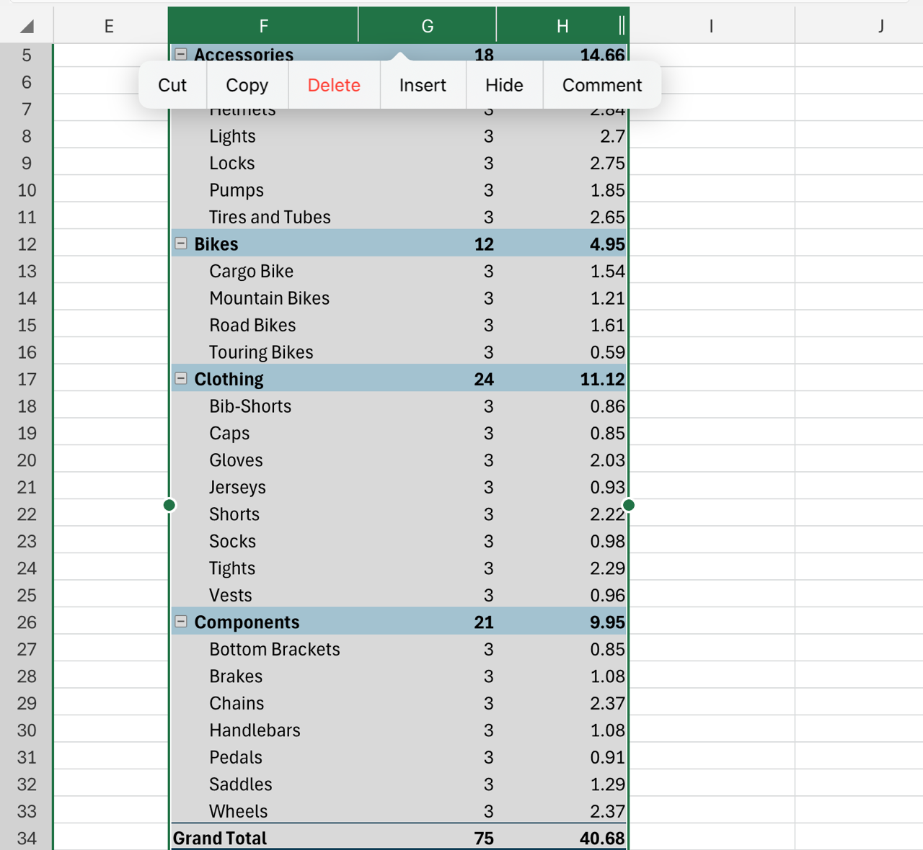
Task: Grab the left green selection handle
Action: (x=169, y=505)
